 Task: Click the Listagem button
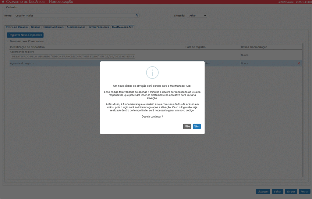(263, 192)
